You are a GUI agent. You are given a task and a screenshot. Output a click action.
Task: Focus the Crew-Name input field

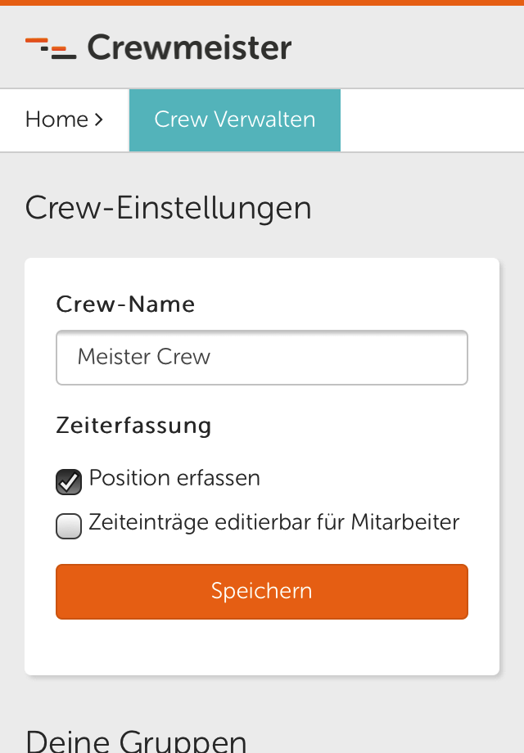click(262, 358)
